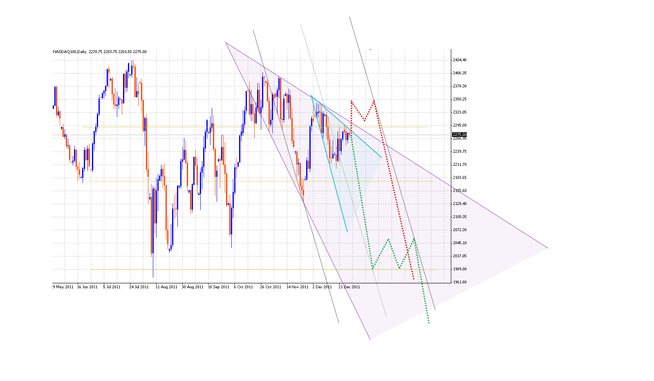The image size is (654, 381).
Task: Click the 2434.40 price axis label
Action: coord(459,60)
